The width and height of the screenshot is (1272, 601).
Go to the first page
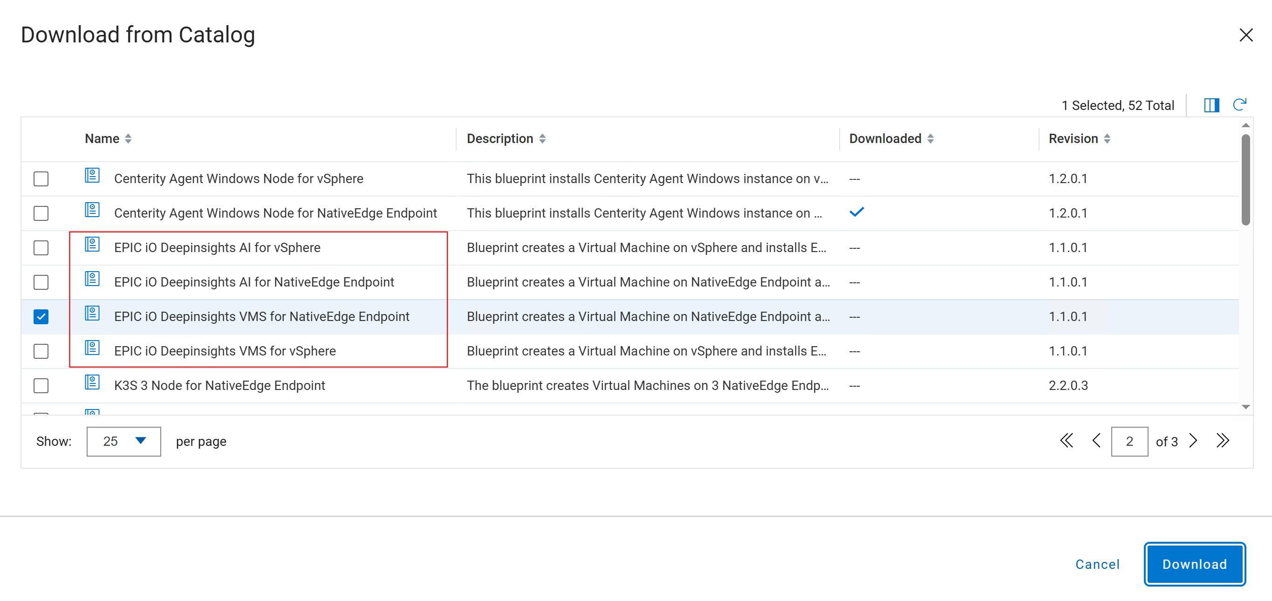[x=1067, y=441]
